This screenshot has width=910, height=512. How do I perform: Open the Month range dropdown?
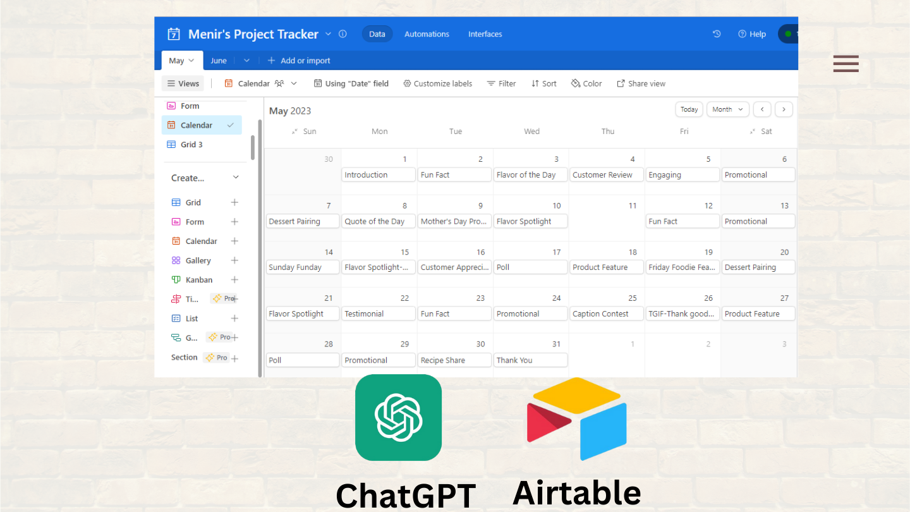(x=727, y=109)
